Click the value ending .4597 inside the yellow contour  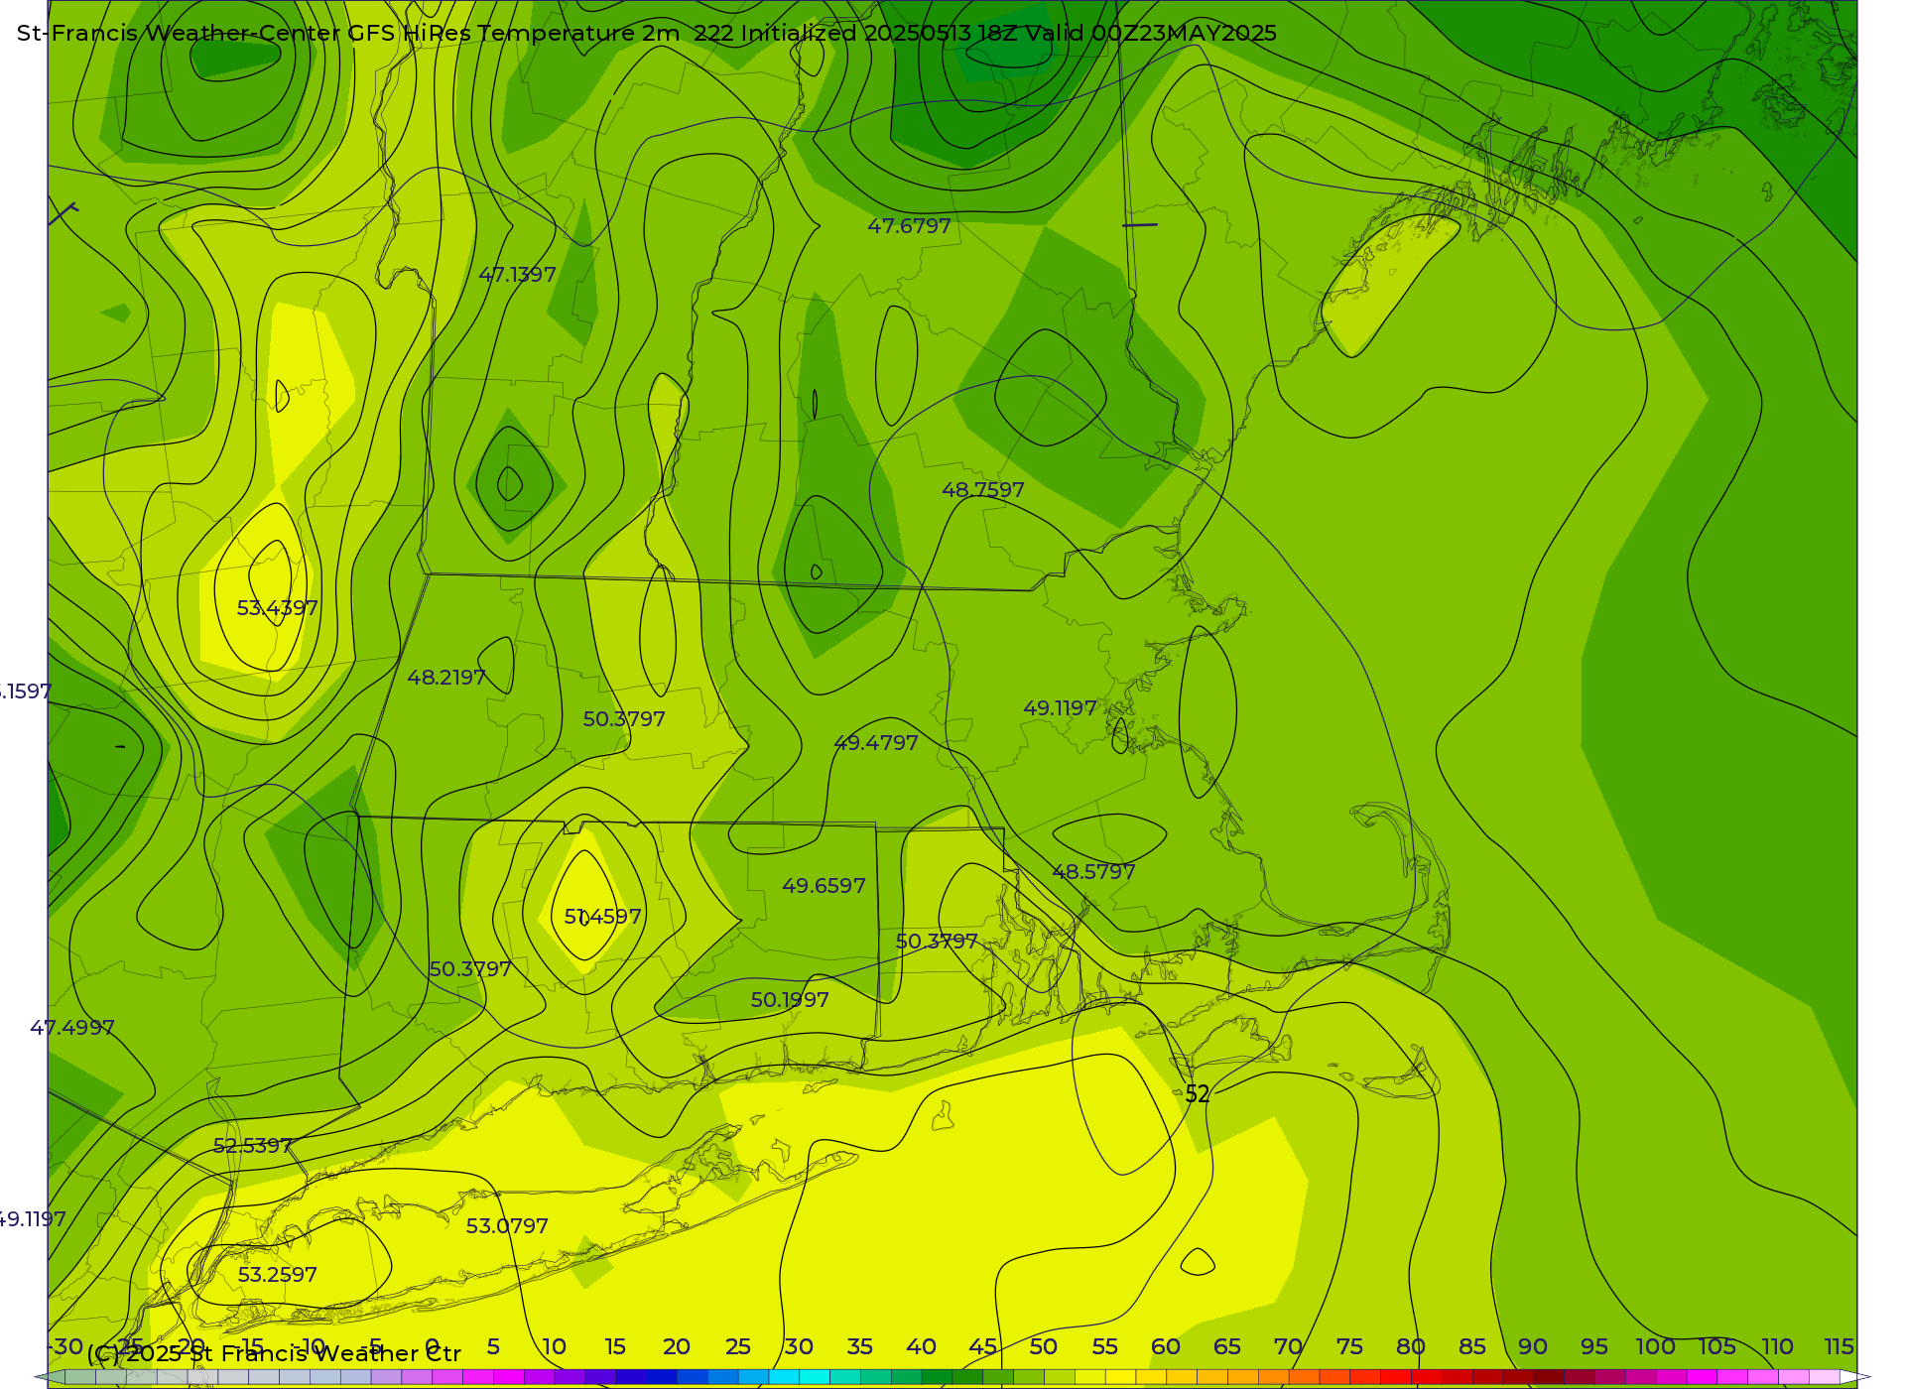pos(602,917)
